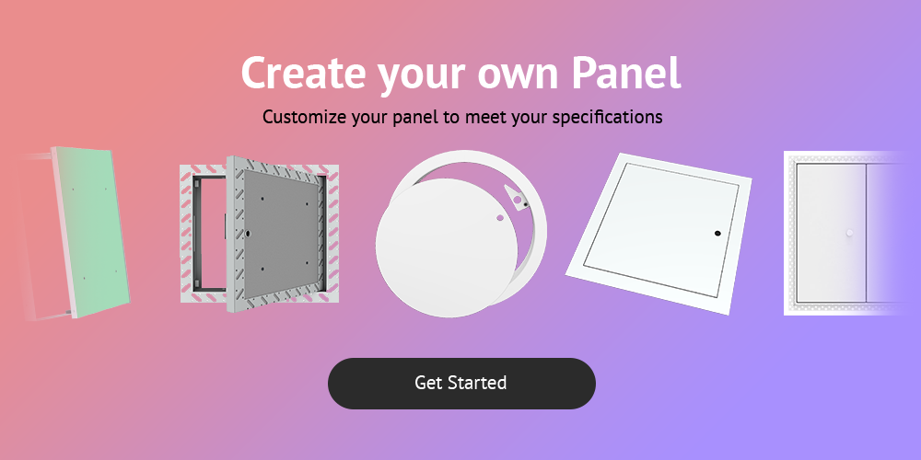
Task: Click the latch cam on the round ring frame
Action: 515,197
